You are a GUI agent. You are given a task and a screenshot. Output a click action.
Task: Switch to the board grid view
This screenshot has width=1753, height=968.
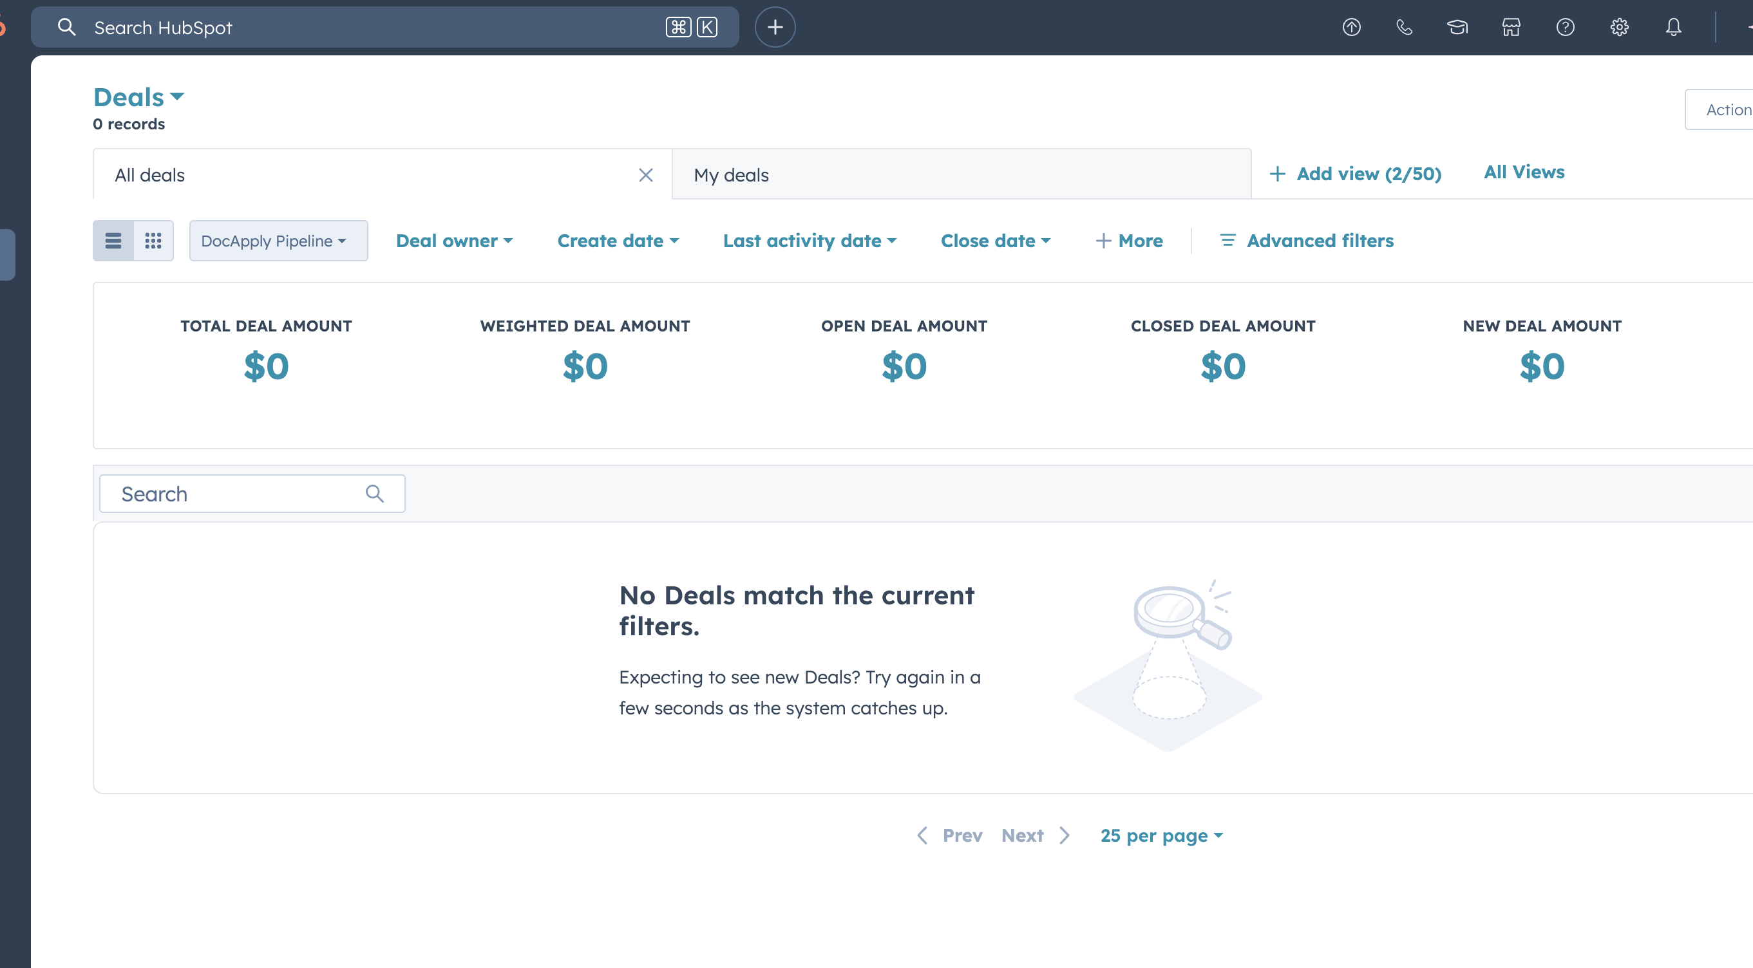click(153, 240)
